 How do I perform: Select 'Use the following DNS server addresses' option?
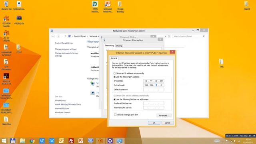(x=114, y=100)
